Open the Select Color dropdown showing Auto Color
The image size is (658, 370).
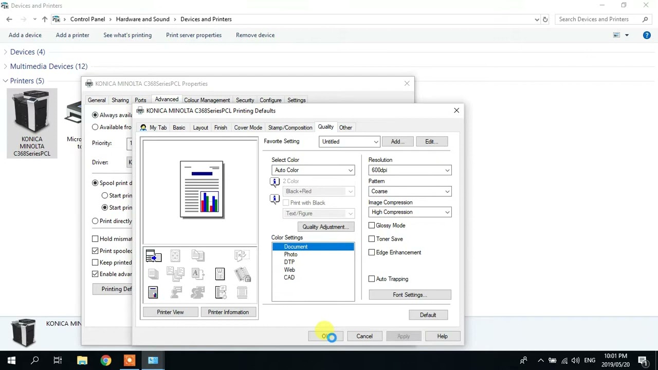pyautogui.click(x=313, y=170)
